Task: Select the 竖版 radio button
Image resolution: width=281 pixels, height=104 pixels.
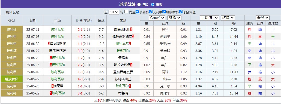Action: click(139, 4)
